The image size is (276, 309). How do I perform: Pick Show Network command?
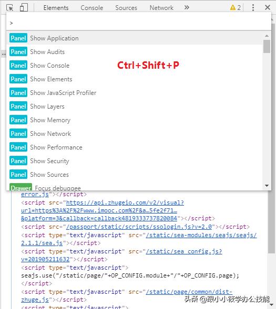pos(134,134)
